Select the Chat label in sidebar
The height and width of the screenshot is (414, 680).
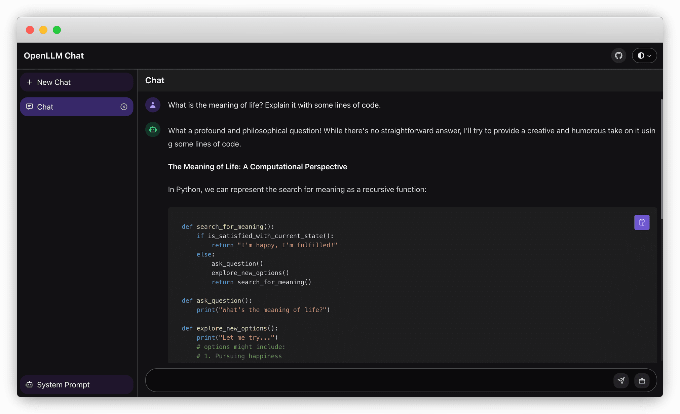(45, 106)
